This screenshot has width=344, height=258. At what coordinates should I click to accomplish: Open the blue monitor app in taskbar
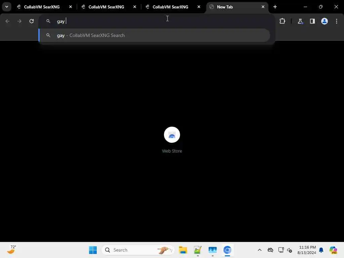pos(213,250)
